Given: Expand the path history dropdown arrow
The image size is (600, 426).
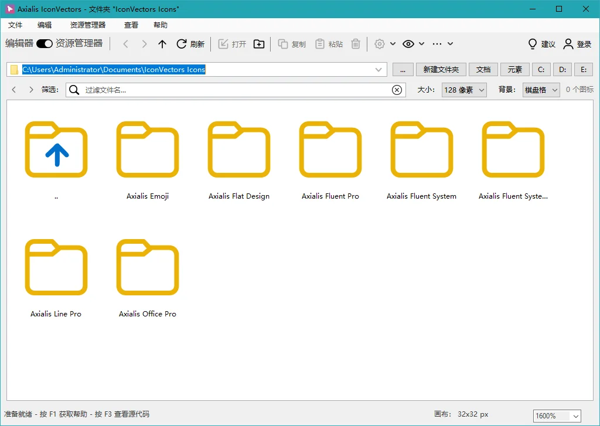Looking at the screenshot, I should click(379, 70).
